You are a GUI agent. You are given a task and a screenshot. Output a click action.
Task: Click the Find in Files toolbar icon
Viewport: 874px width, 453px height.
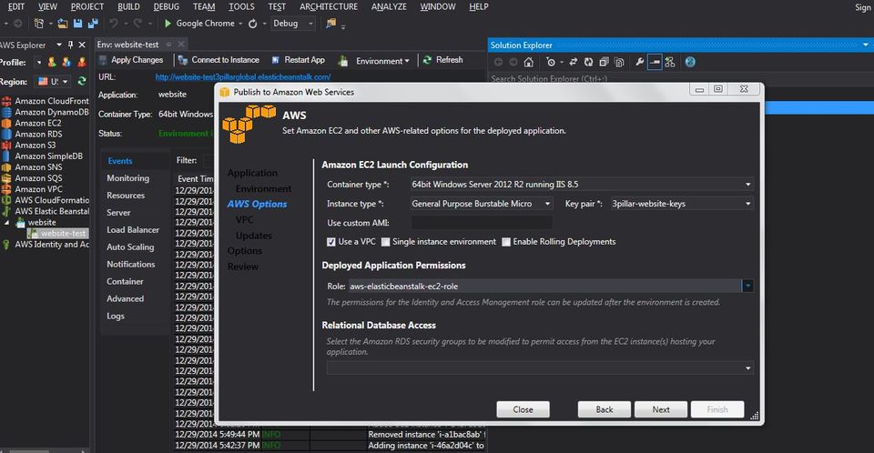[x=331, y=24]
